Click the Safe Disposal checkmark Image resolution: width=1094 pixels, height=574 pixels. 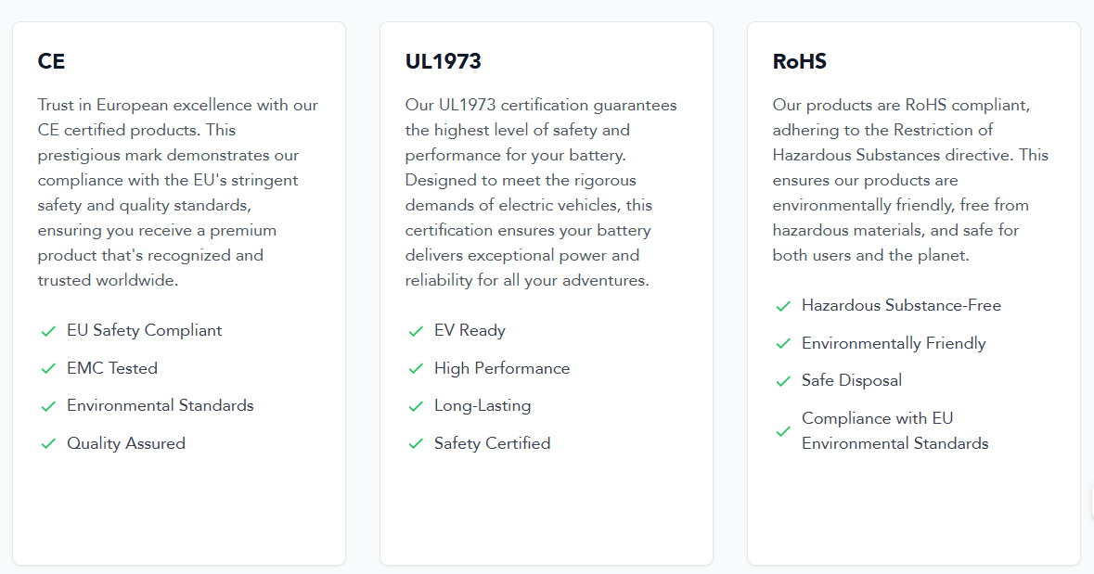(x=783, y=381)
